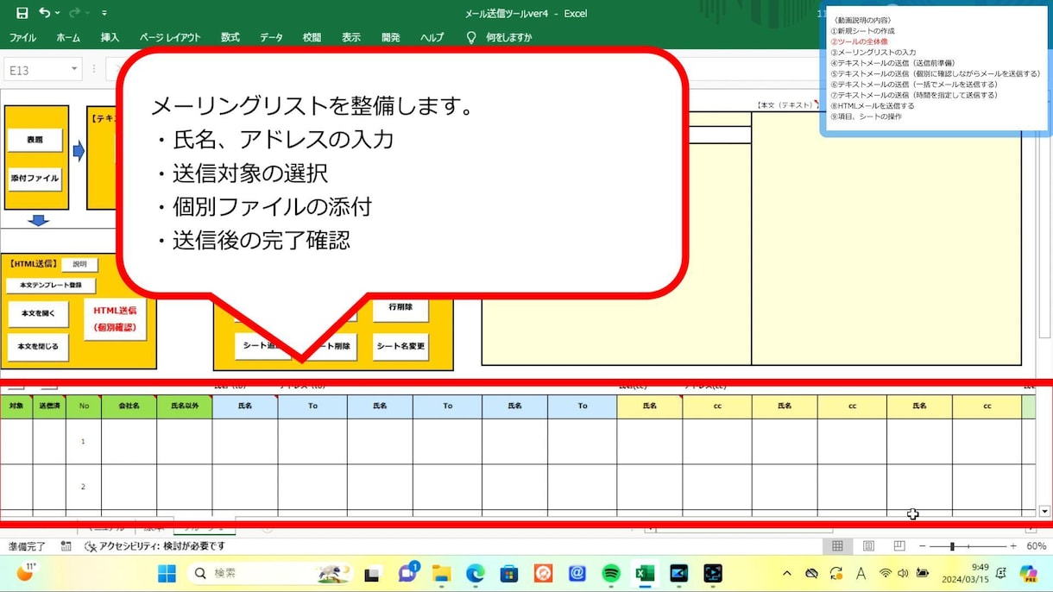The width and height of the screenshot is (1053, 592).
Task: Switch to the 挿入 ribbon tab
Action: [110, 38]
